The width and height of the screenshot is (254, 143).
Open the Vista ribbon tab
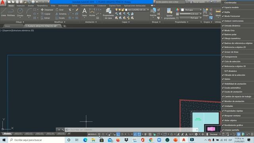point(53,6)
